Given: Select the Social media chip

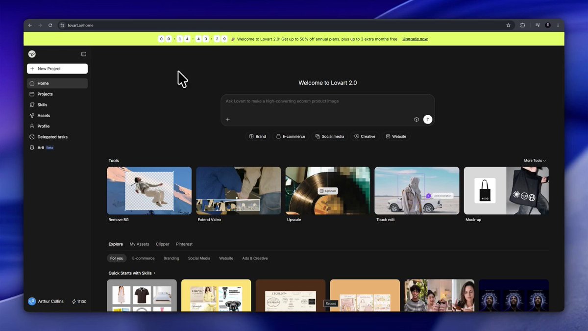Looking at the screenshot, I should (330, 136).
